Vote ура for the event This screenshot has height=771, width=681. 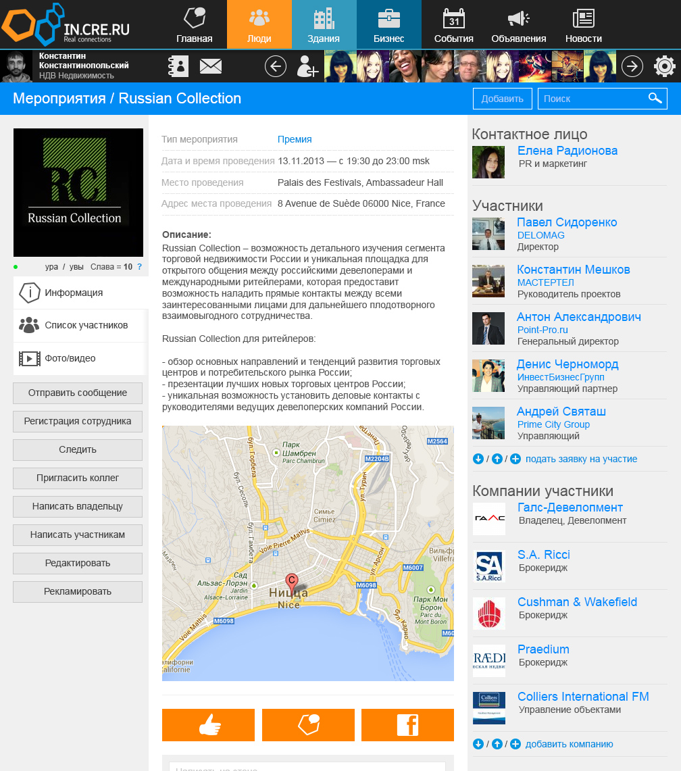[51, 266]
